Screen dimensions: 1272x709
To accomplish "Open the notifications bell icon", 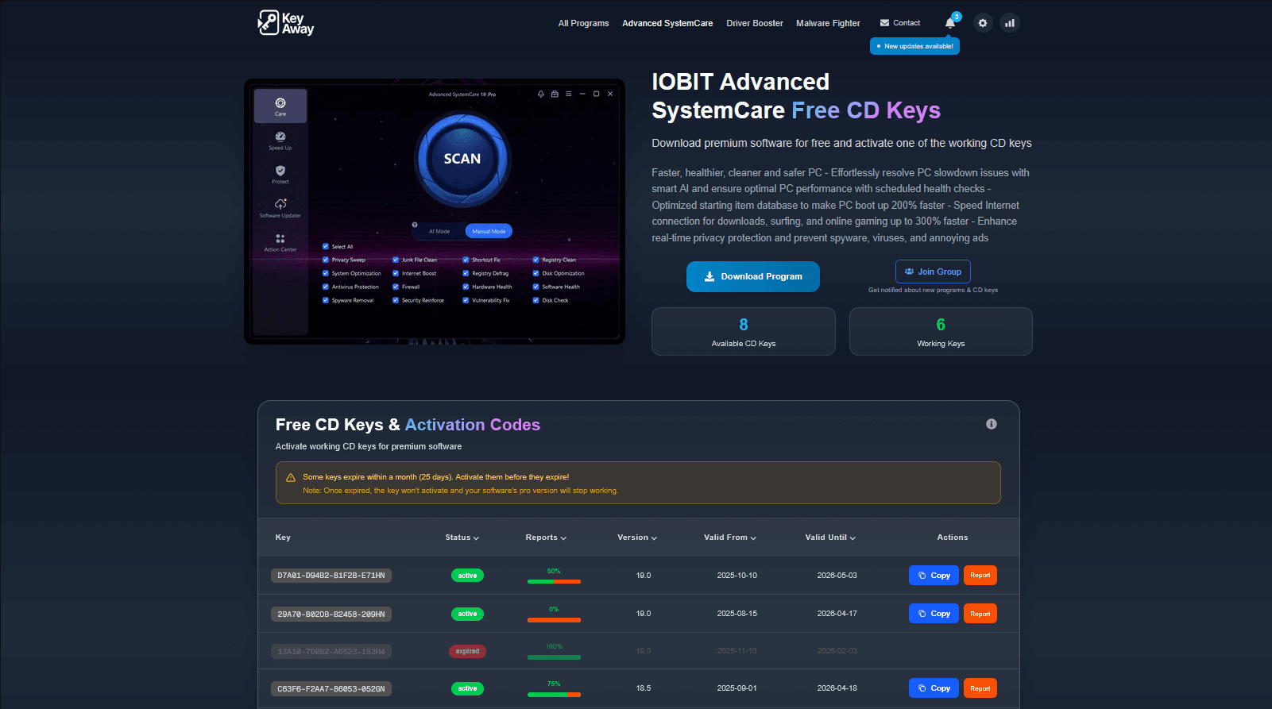I will [950, 23].
